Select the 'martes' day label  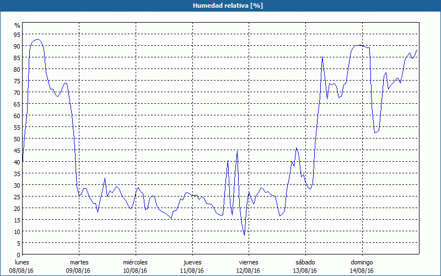pyautogui.click(x=79, y=262)
